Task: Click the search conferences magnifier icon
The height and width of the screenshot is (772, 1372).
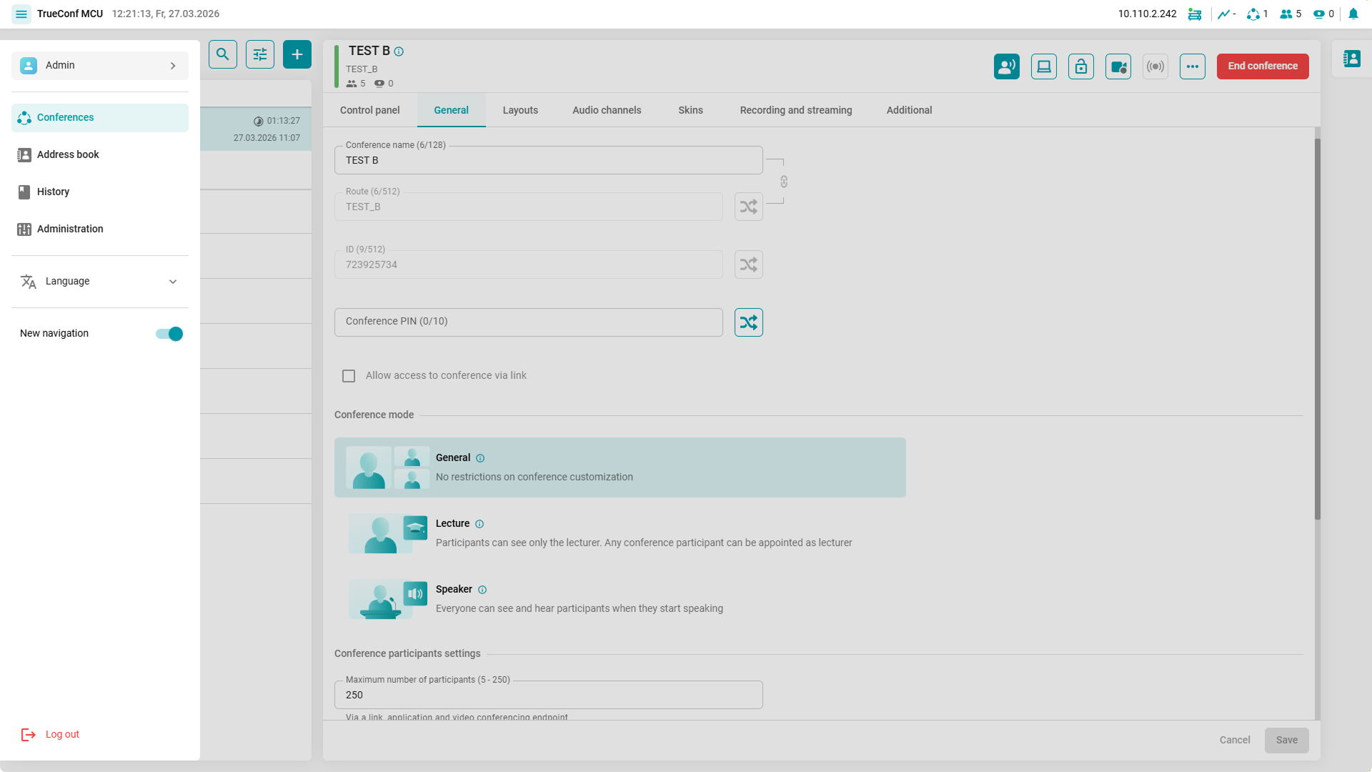Action: coord(223,54)
